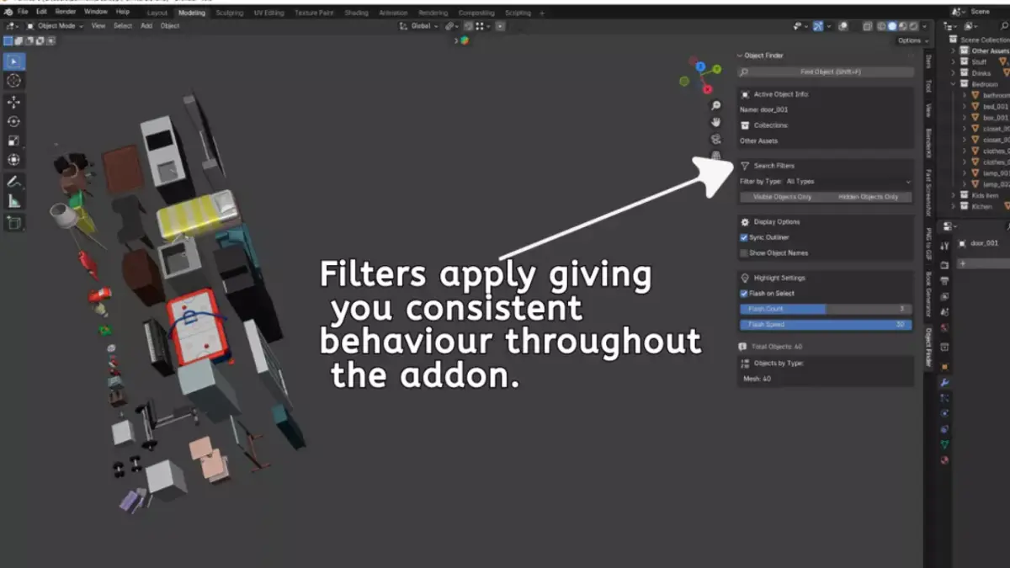Open the viewport Add menu

[146, 26]
